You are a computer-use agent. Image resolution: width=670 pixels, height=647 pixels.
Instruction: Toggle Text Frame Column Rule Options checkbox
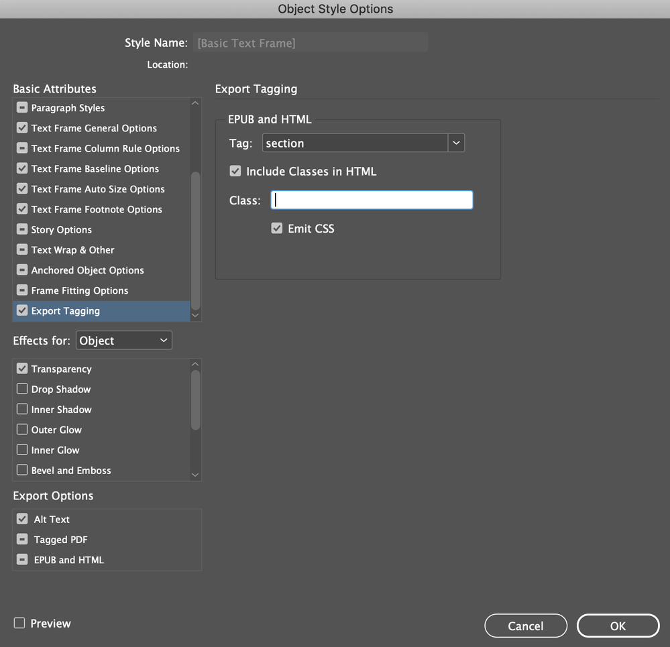22,148
